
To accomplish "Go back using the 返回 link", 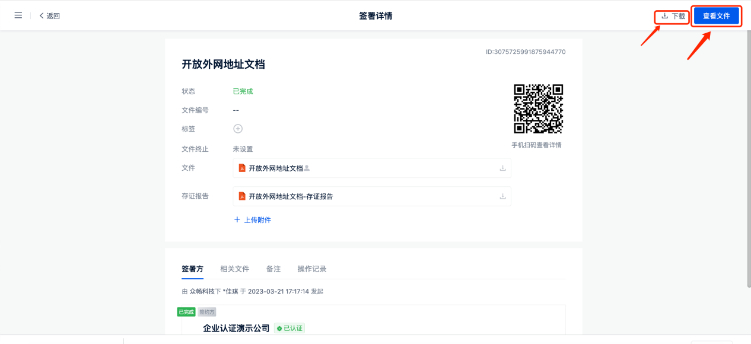I will pyautogui.click(x=50, y=16).
